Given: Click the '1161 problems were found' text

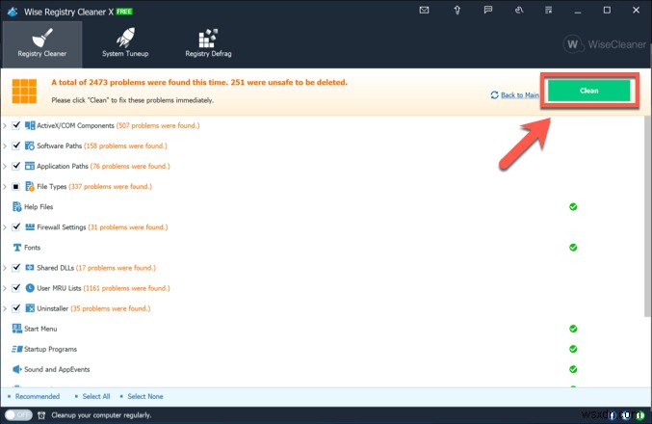Looking at the screenshot, I should click(x=126, y=288).
